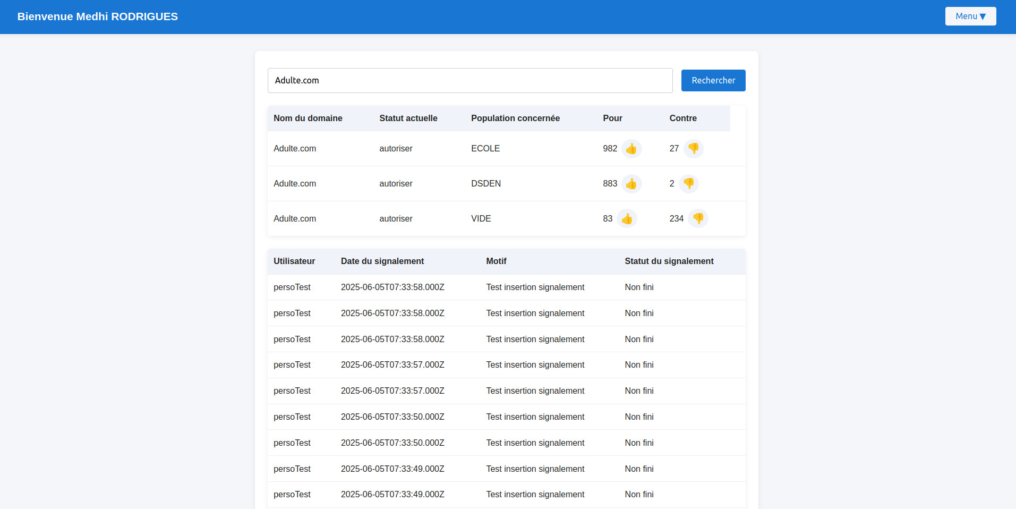The width and height of the screenshot is (1016, 509).
Task: Downvote Adulte.com for ECOLE population
Action: pyautogui.click(x=693, y=149)
